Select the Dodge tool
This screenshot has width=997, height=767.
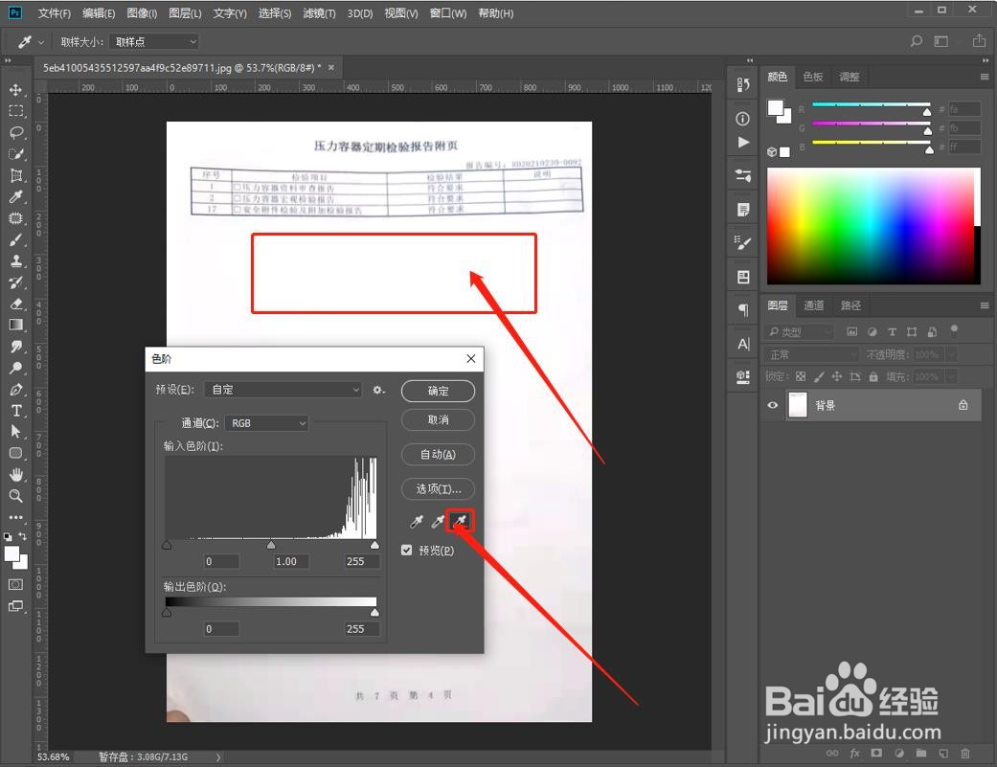16,368
